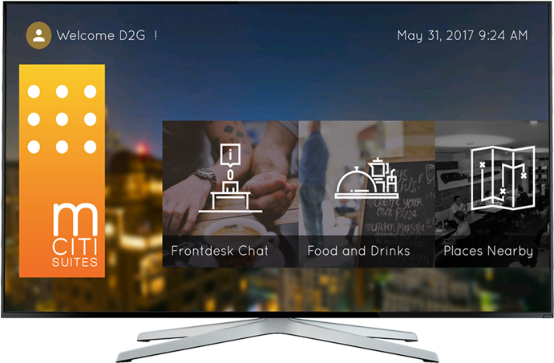Screen dimensions: 554x363
Task: Open the Frontdesk Chat reception desk icon
Action: [230, 178]
